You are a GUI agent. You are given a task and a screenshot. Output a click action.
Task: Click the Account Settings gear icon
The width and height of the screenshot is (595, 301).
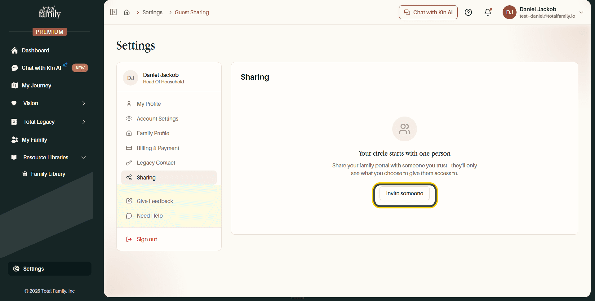coord(129,119)
